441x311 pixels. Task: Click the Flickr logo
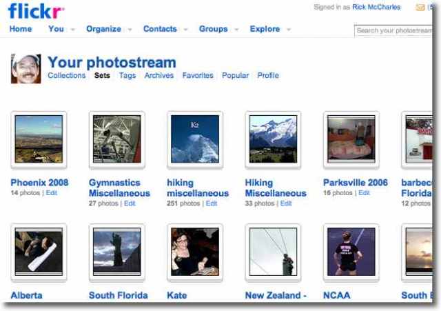(36, 11)
